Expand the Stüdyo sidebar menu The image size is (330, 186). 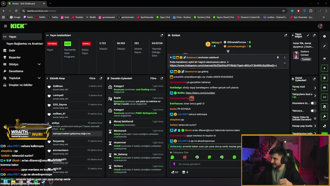click(39, 64)
